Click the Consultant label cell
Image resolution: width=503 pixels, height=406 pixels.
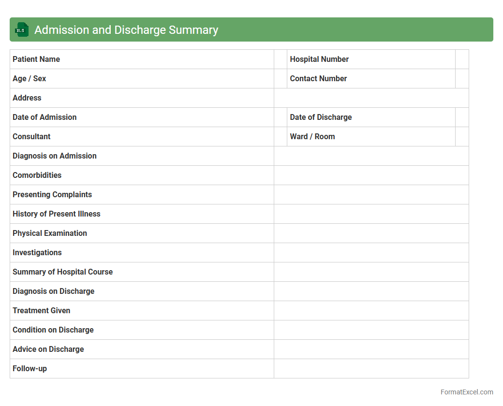(142, 137)
